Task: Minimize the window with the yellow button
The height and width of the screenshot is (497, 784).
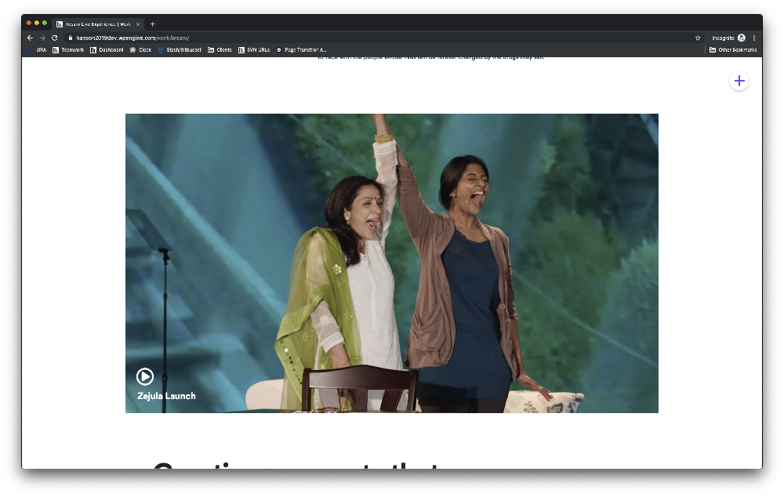Action: pos(37,23)
